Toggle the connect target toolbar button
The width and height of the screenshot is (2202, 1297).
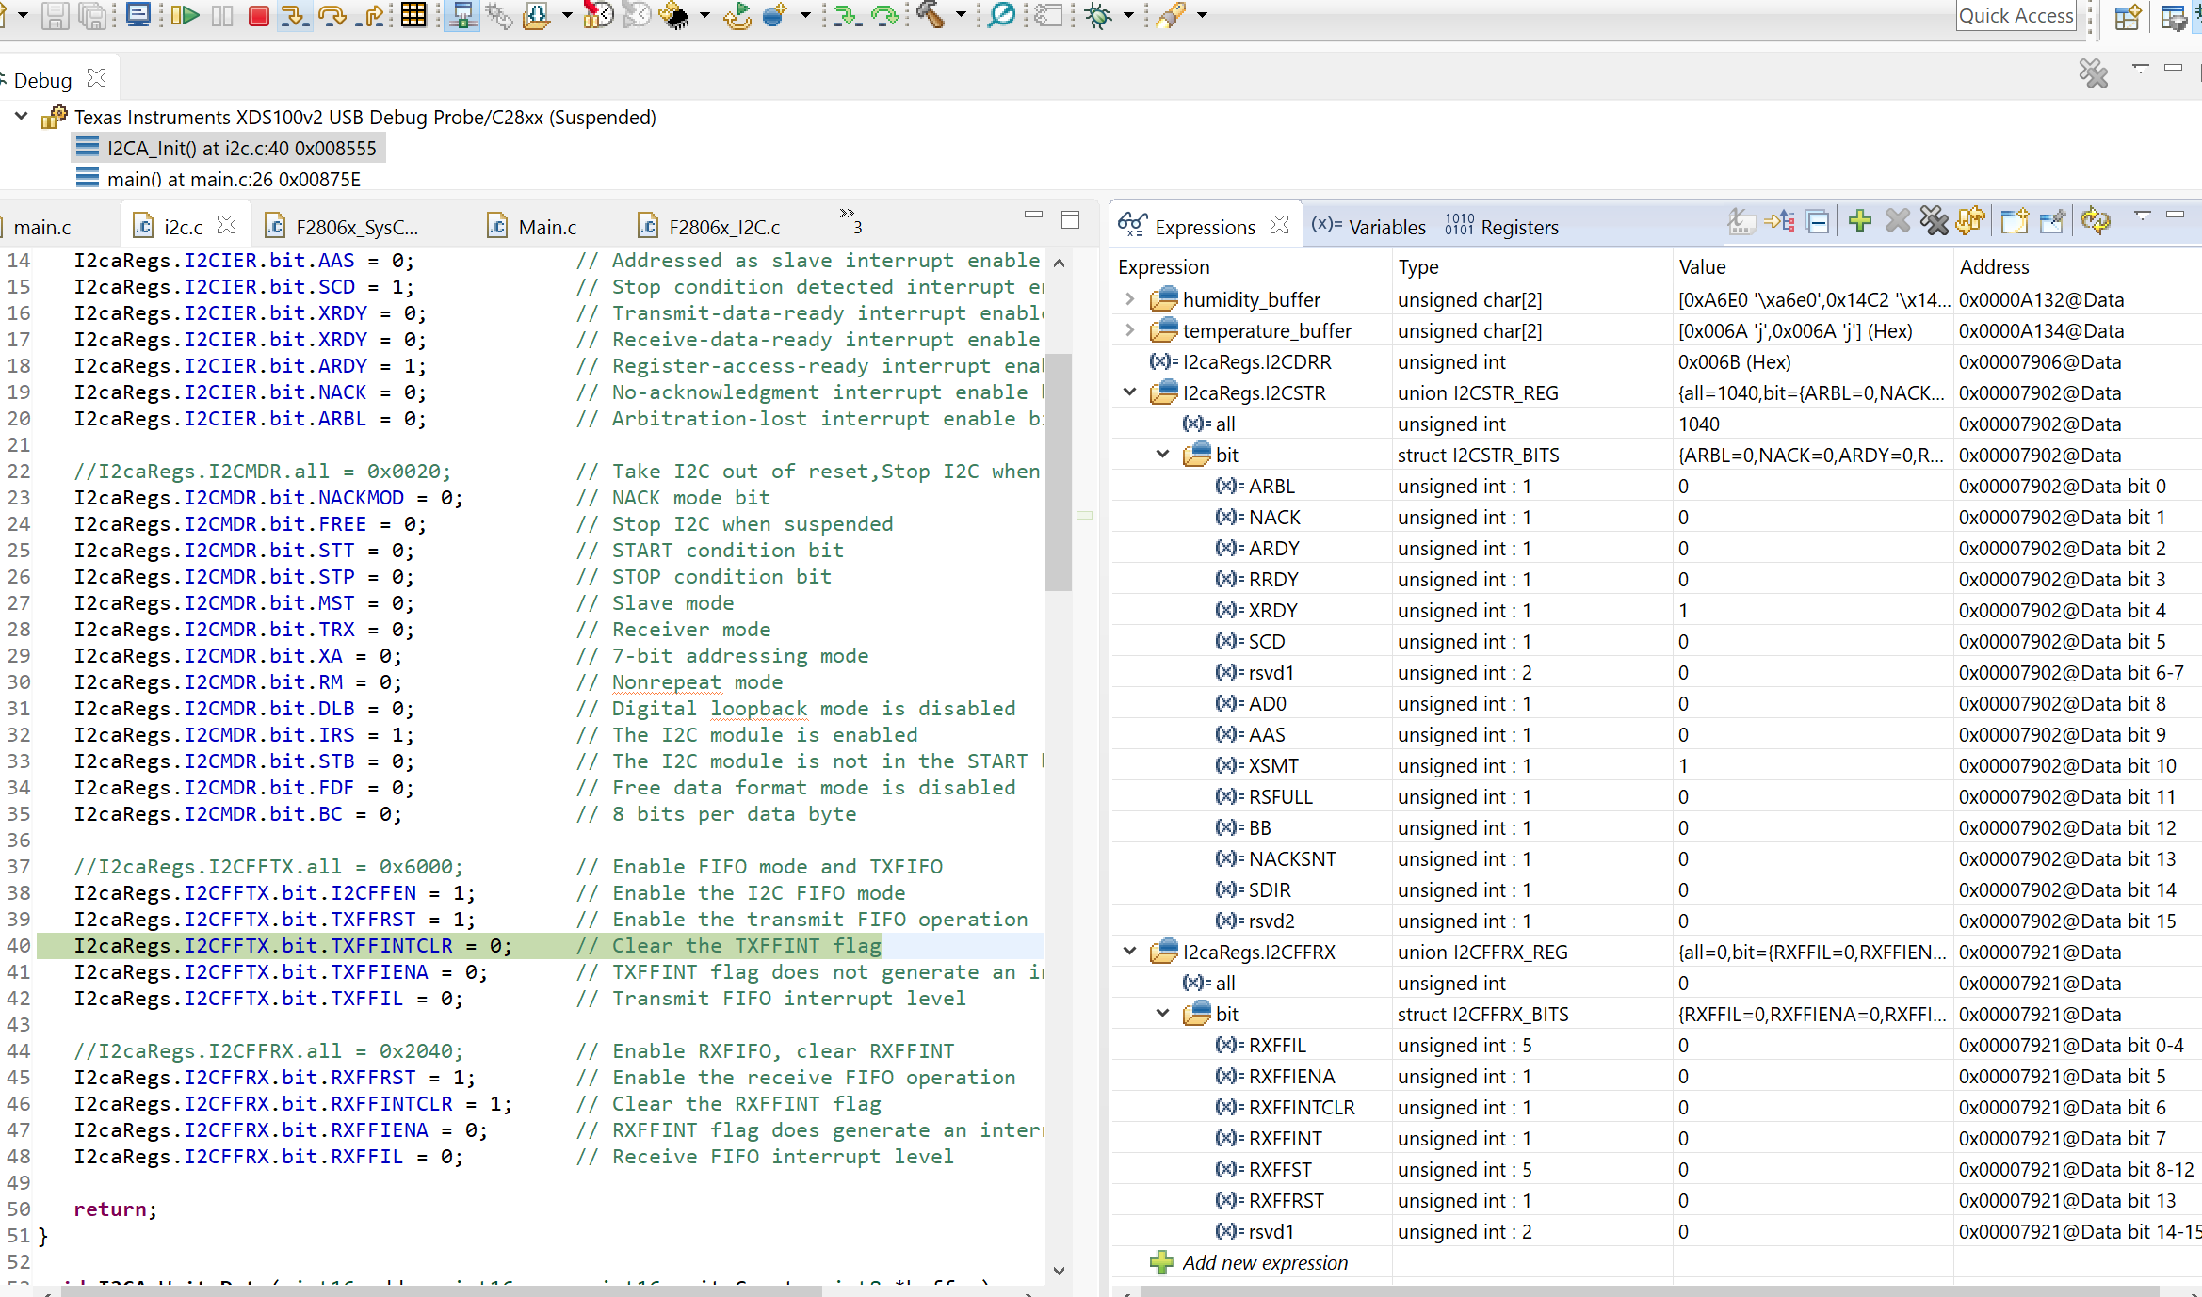[x=461, y=15]
